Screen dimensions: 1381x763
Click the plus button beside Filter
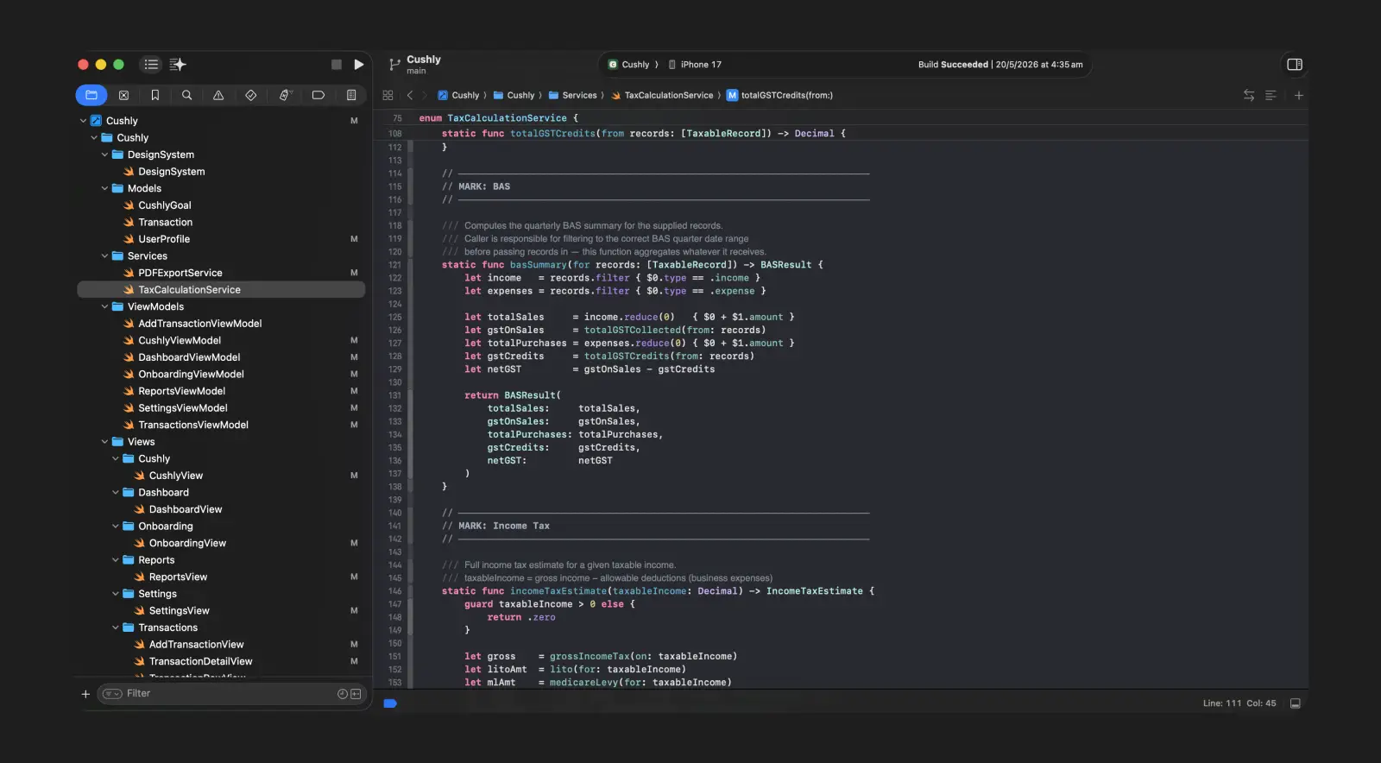coord(85,694)
